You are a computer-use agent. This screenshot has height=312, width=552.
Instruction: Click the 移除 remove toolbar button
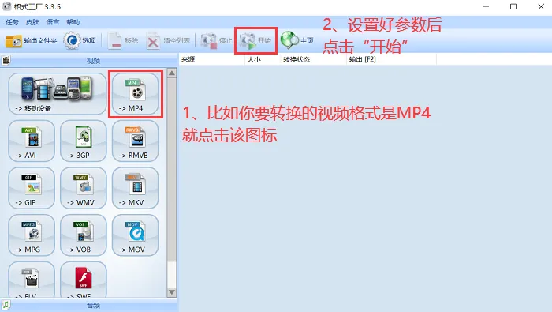tap(122, 41)
